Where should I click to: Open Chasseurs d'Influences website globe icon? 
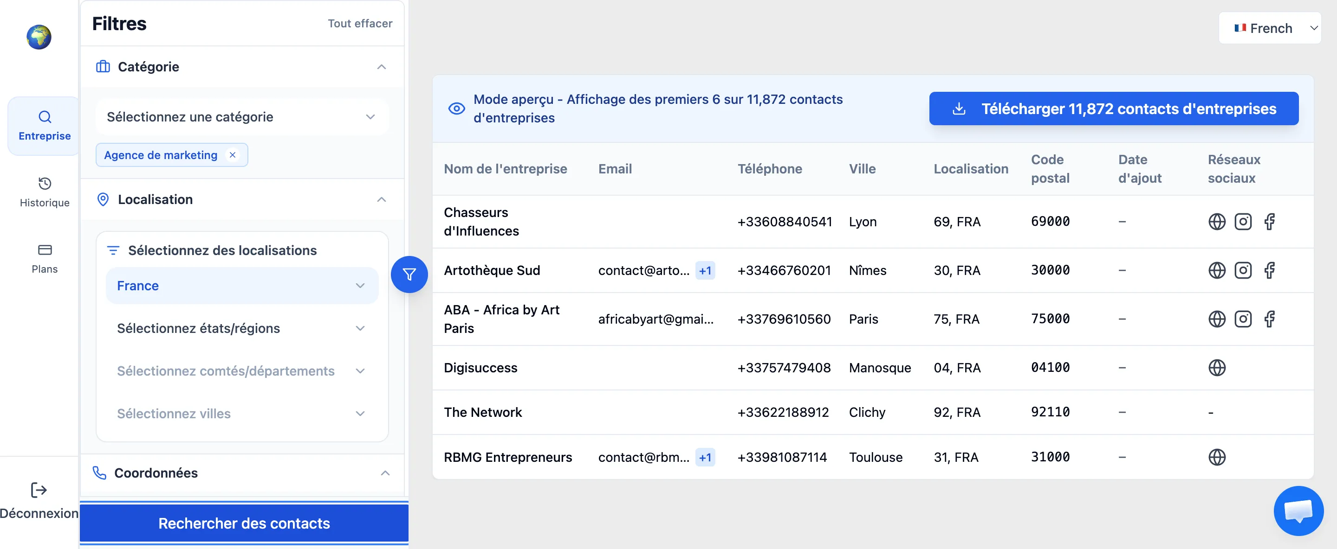point(1217,222)
